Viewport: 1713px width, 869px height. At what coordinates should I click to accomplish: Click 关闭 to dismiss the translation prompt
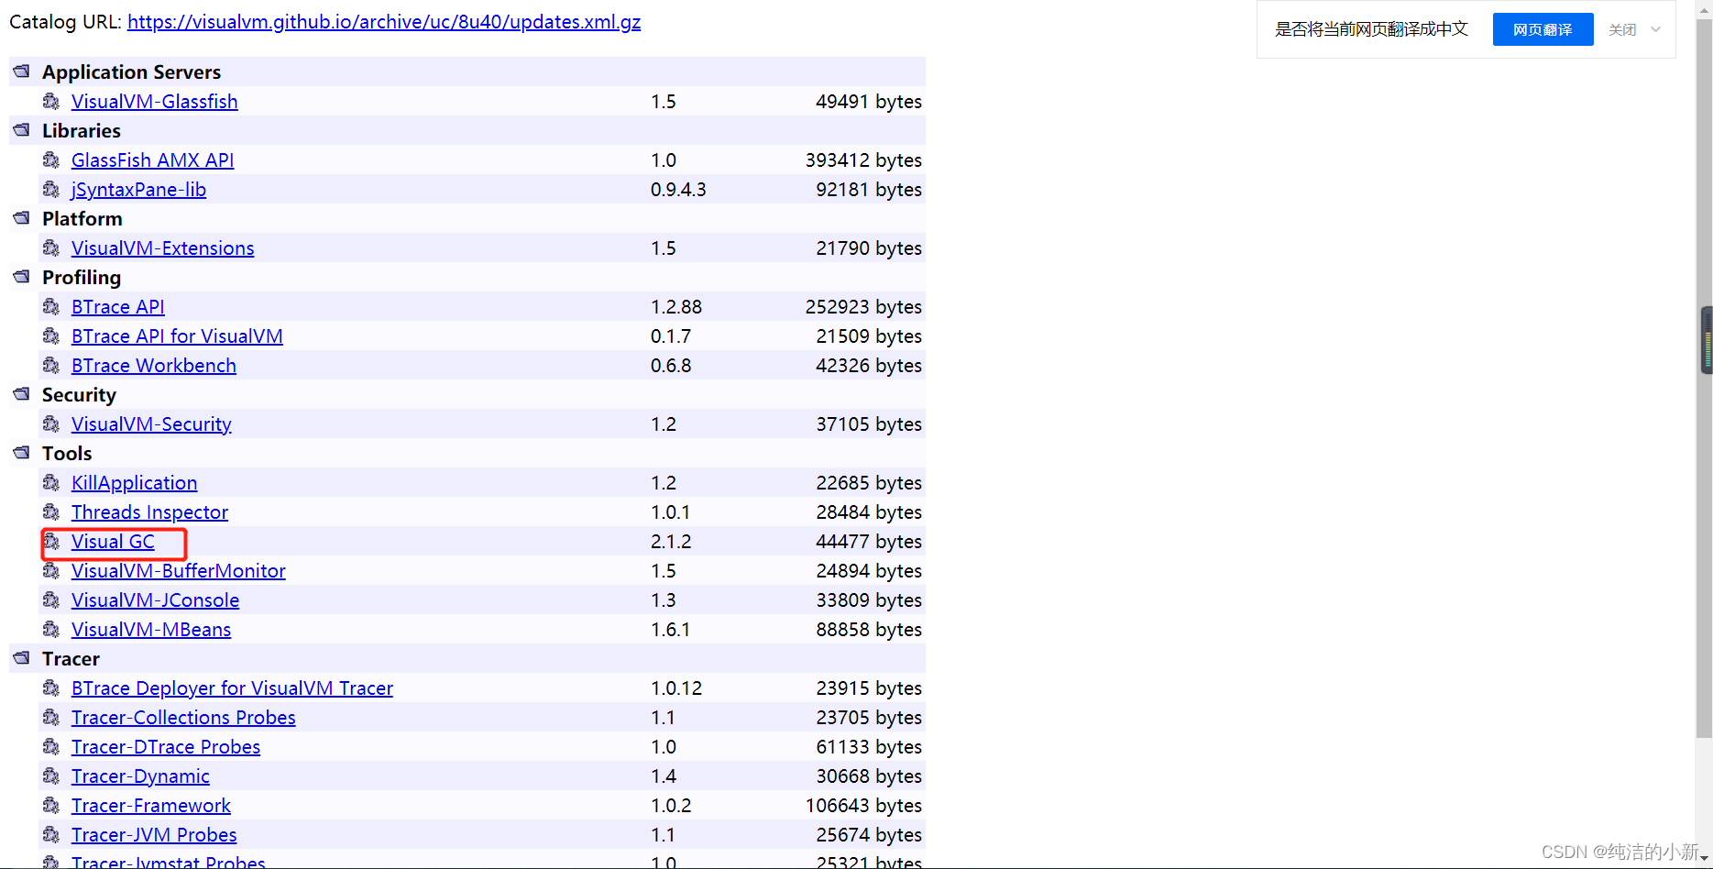[x=1622, y=29]
